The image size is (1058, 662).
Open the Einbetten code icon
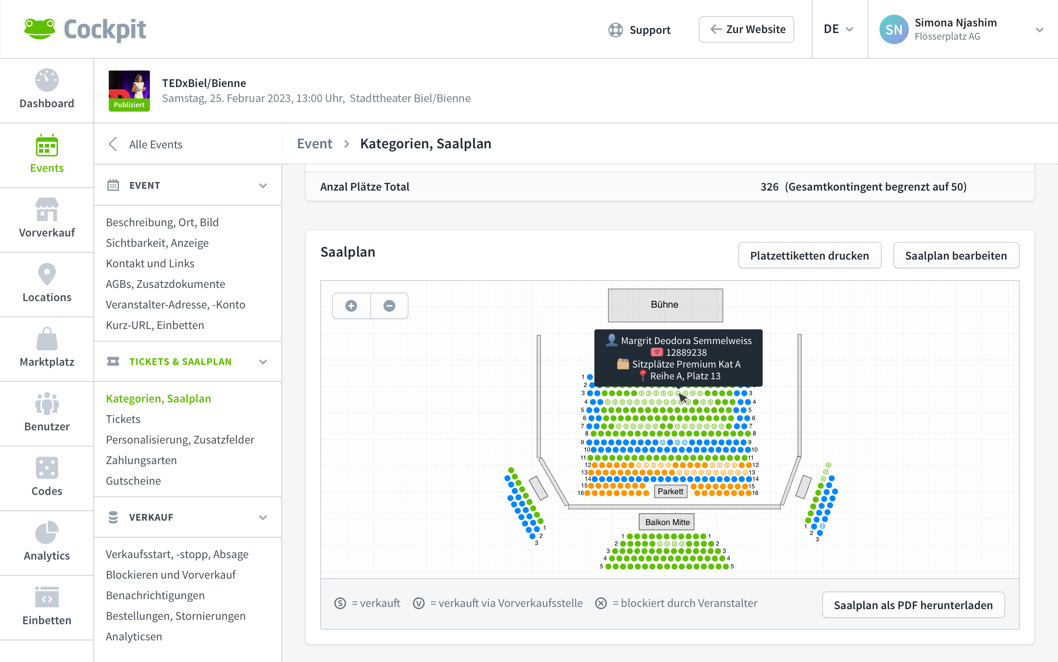46,598
